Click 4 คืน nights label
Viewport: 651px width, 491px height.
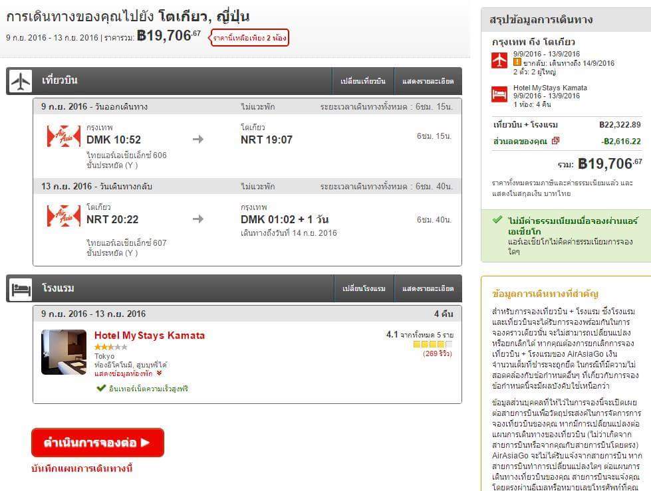pos(444,314)
